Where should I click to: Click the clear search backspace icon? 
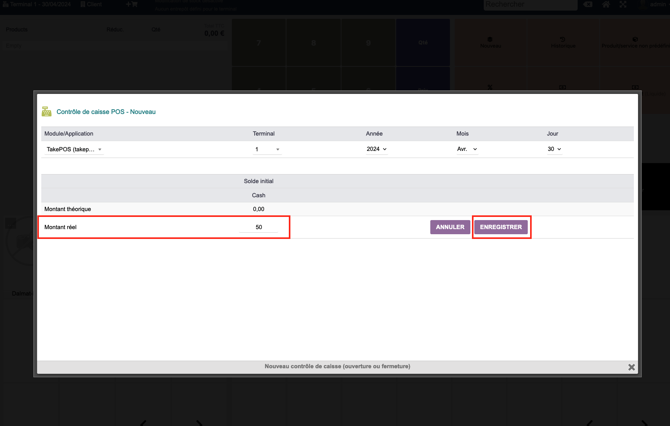588,4
